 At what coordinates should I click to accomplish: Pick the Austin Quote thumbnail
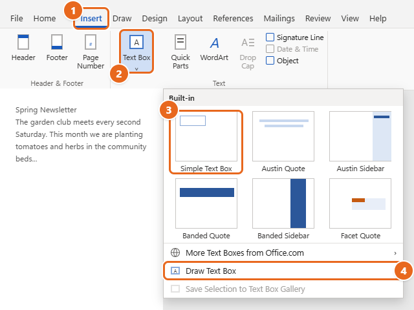tap(283, 136)
